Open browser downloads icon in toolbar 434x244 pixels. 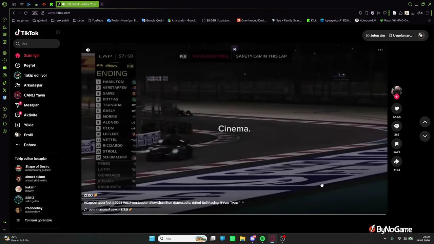click(x=413, y=13)
